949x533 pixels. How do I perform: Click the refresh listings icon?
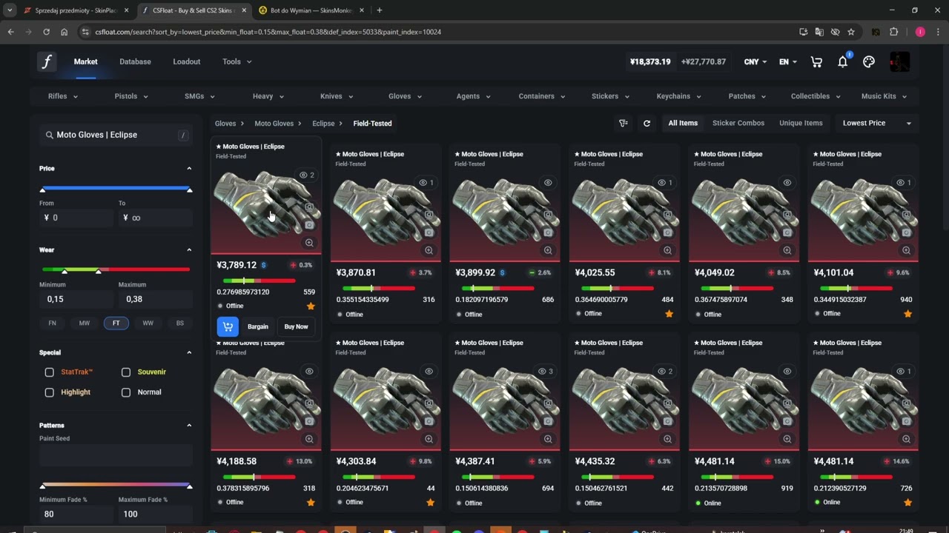[x=647, y=124]
